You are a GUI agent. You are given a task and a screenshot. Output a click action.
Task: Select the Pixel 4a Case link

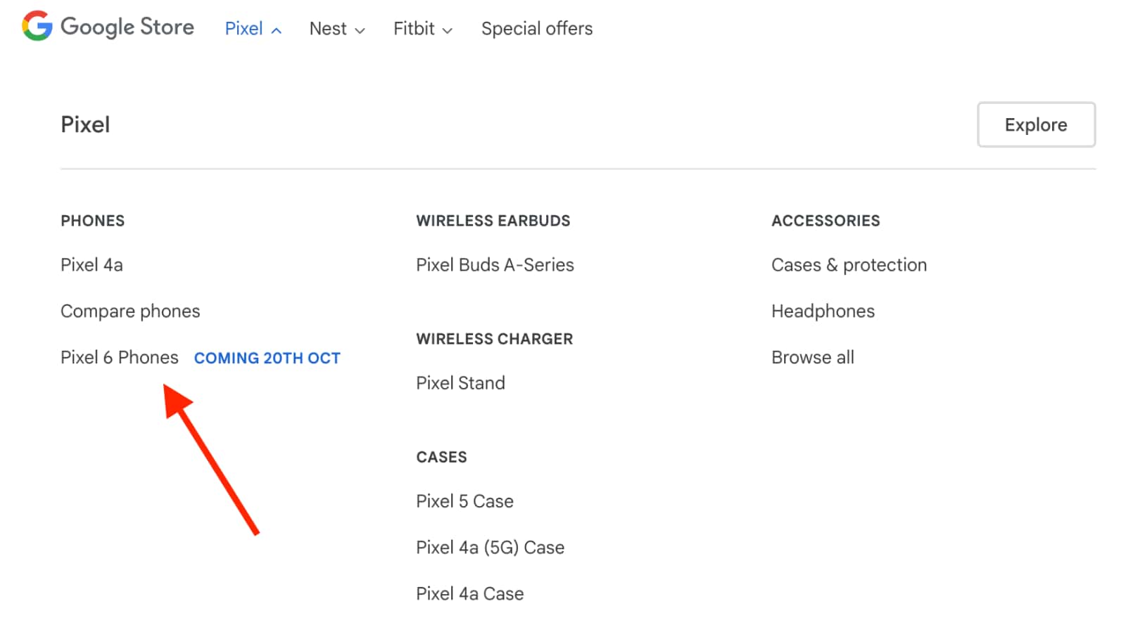point(469,594)
